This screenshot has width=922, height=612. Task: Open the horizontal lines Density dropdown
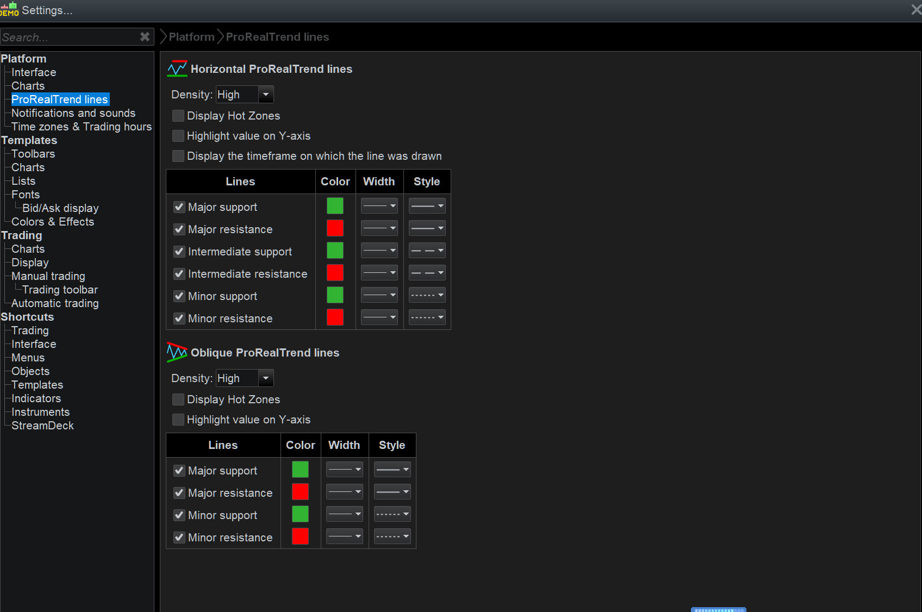pyautogui.click(x=245, y=95)
